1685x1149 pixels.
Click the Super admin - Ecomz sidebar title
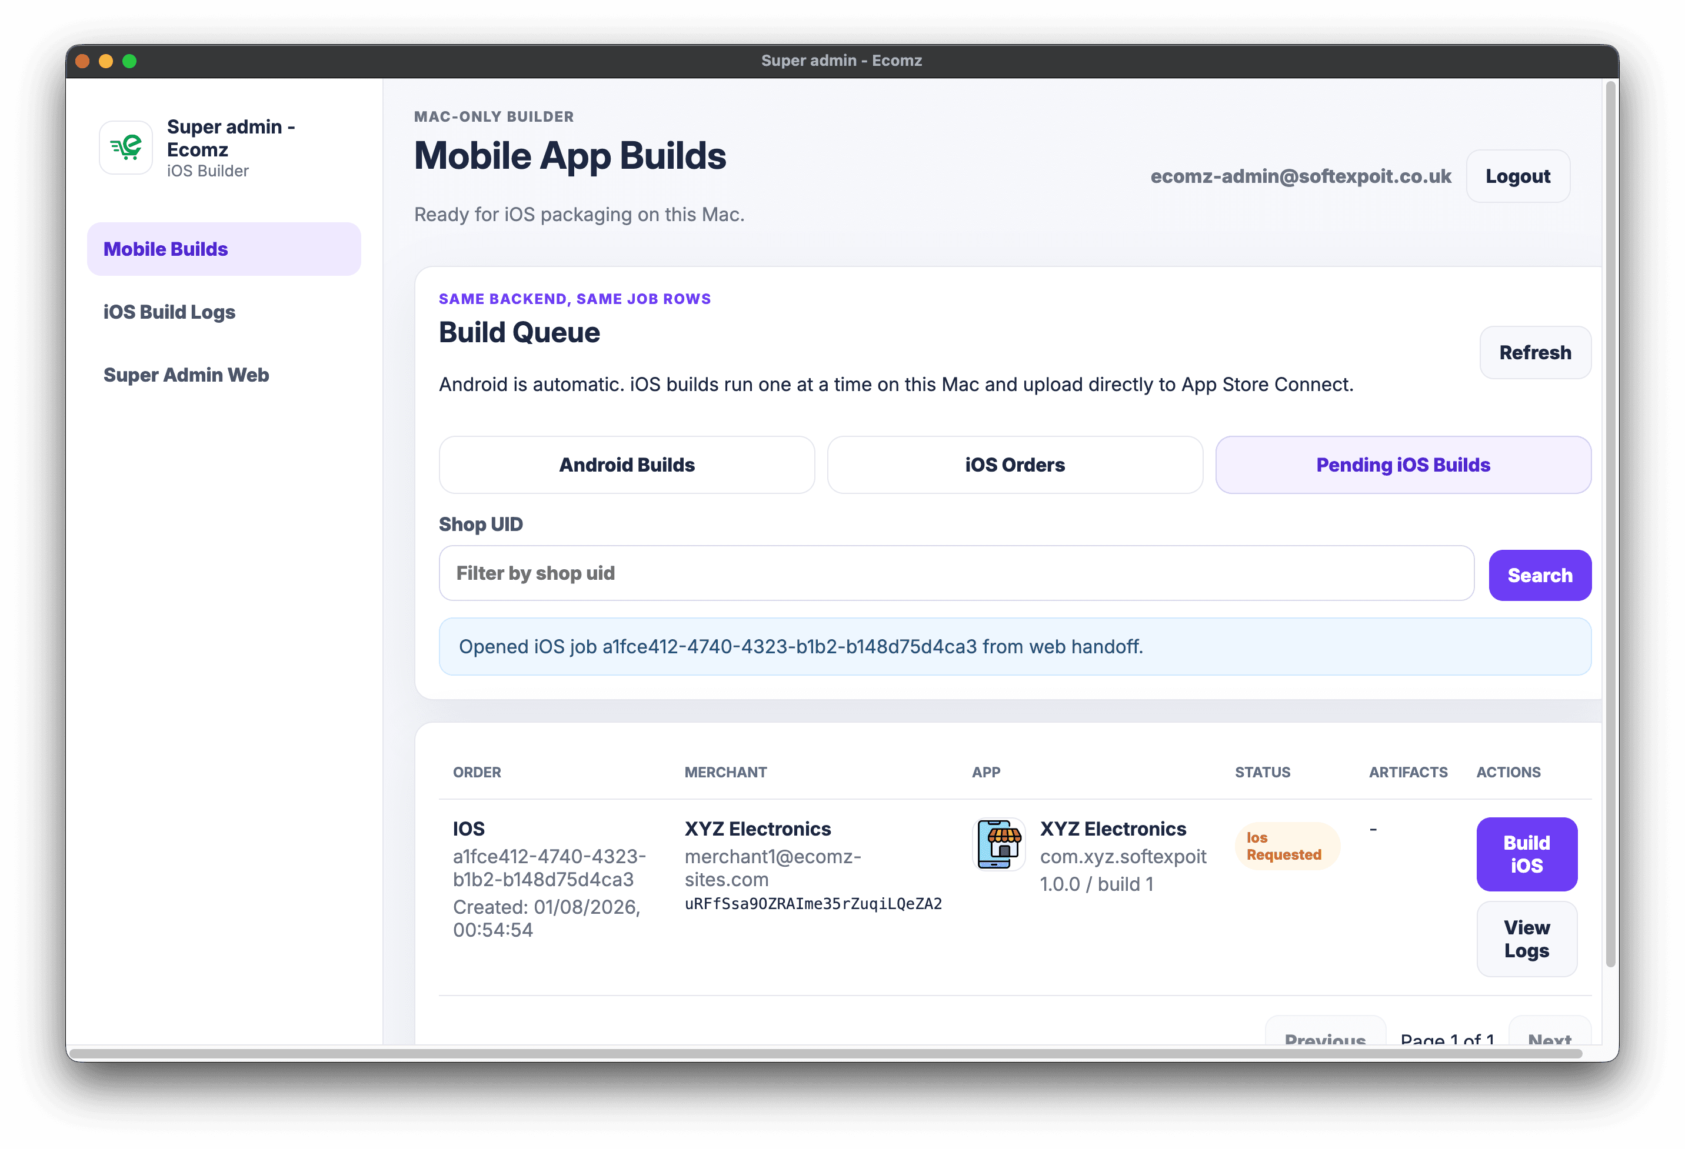[x=231, y=138]
